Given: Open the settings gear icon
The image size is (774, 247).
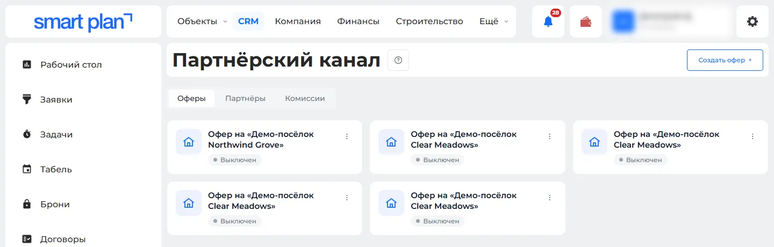Looking at the screenshot, I should (x=752, y=21).
